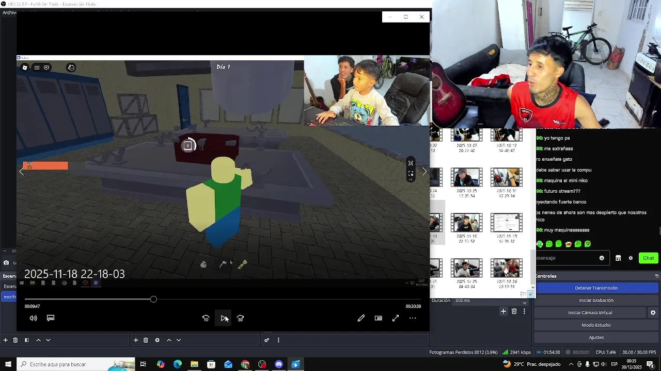Viewport: 661px width, 371px height.
Task: Go to next item with right arrow
Action: pos(424,172)
